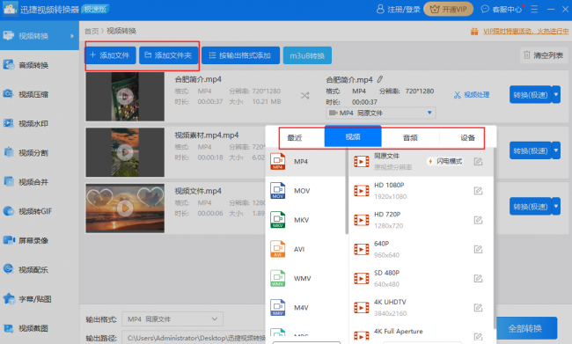Play the 视频文件.mp4 thumbnail preview
Image resolution: width=572 pixels, height=344 pixels.
coord(125,209)
